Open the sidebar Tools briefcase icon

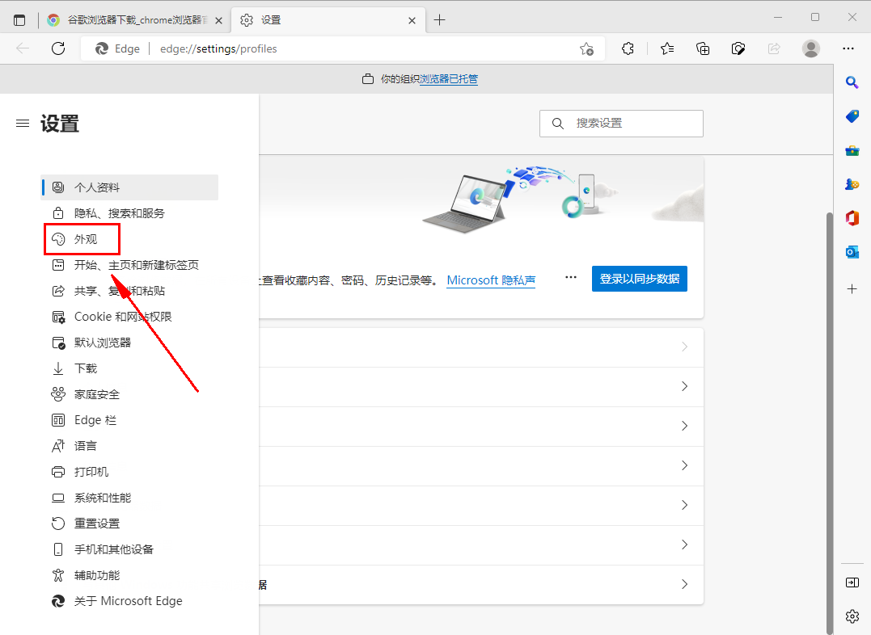click(x=852, y=150)
